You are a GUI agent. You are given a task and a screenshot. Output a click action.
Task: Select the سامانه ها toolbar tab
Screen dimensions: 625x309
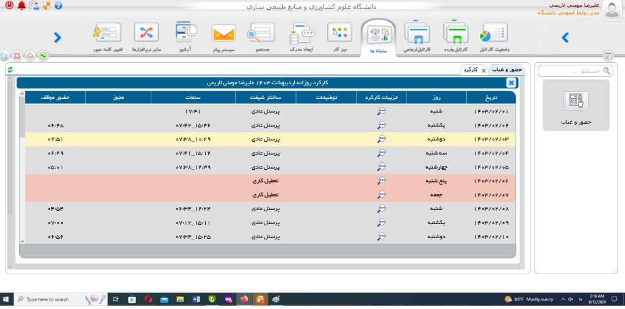(x=378, y=37)
